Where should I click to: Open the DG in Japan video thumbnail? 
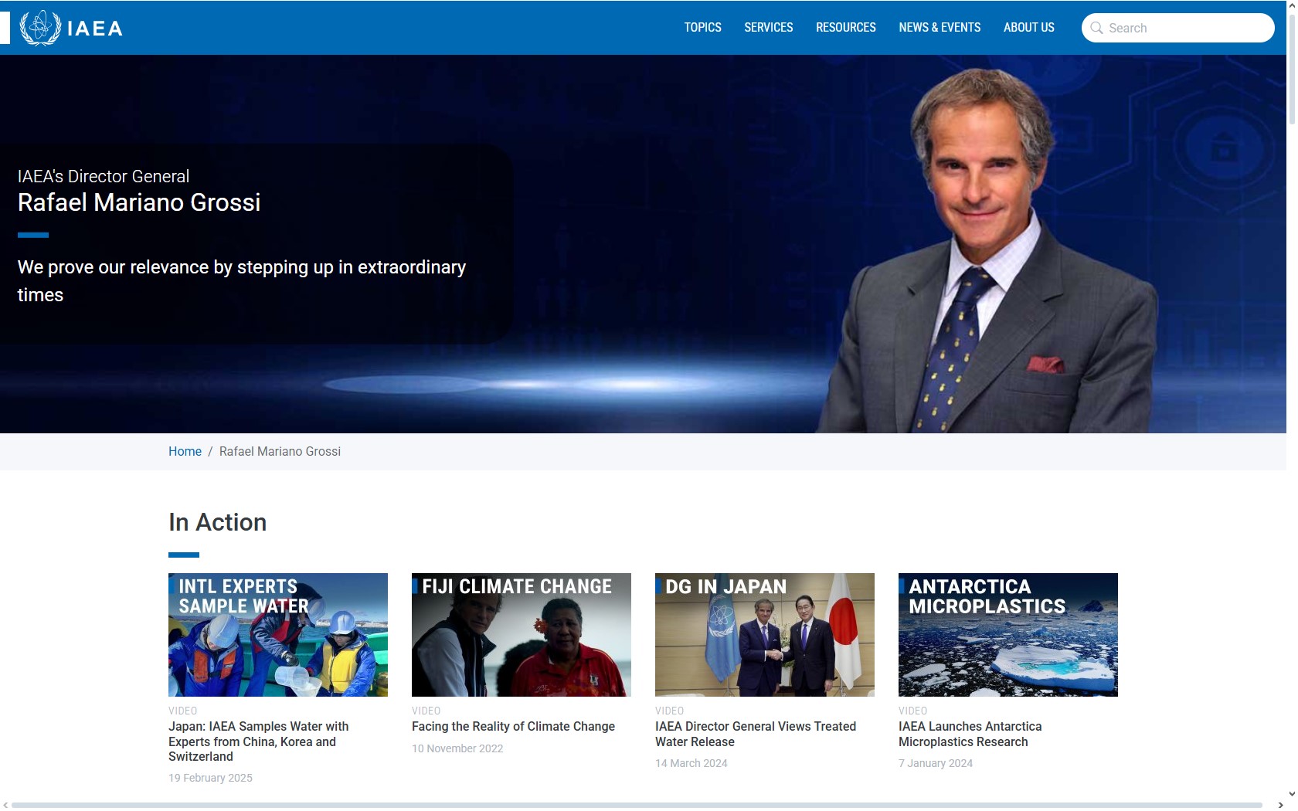tap(765, 635)
